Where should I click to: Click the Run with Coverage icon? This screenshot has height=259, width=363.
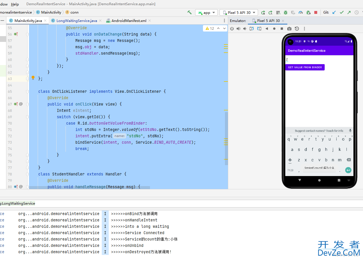pos(293,12)
